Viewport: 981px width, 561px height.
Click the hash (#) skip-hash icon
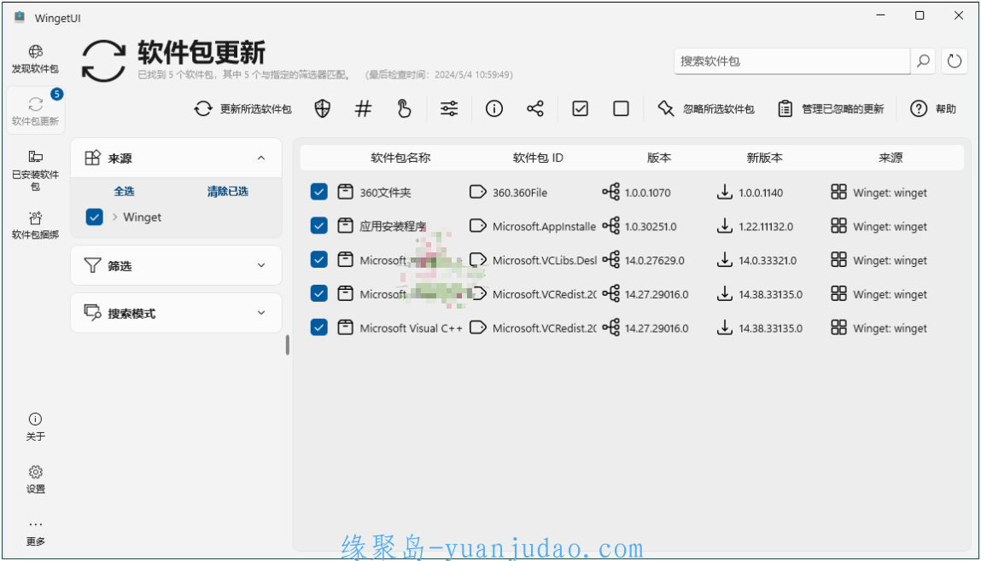[363, 108]
